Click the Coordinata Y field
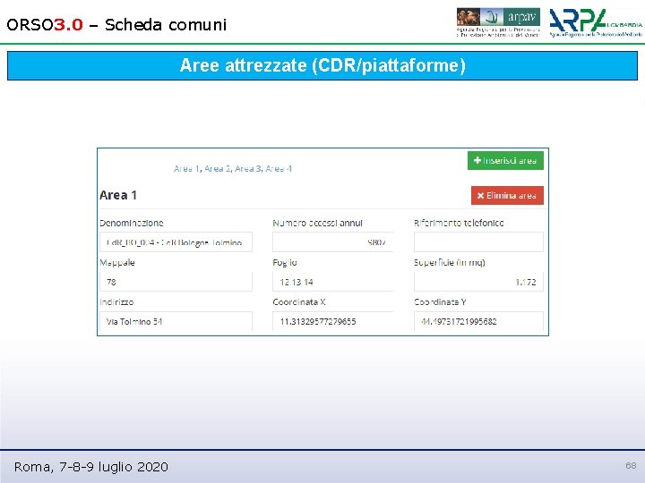The height and width of the screenshot is (483, 645). pyautogui.click(x=478, y=321)
